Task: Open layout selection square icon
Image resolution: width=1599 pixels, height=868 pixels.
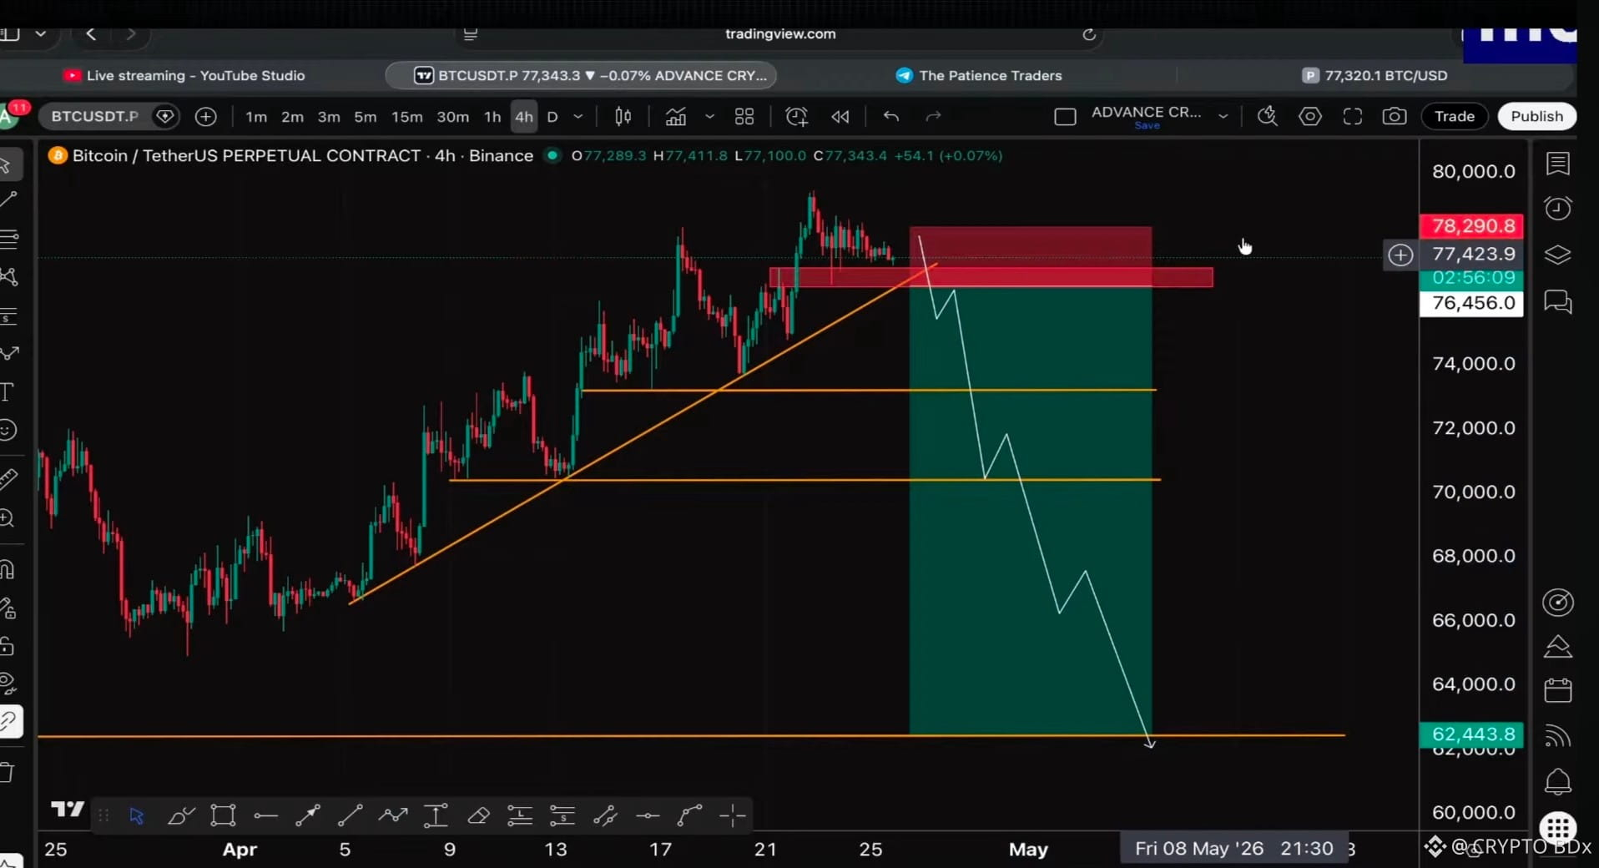Action: pyautogui.click(x=1065, y=117)
